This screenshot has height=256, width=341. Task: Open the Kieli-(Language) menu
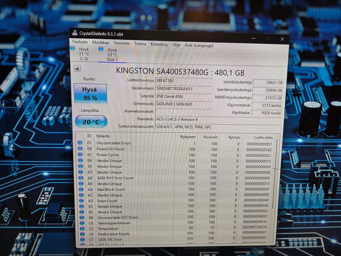point(199,46)
